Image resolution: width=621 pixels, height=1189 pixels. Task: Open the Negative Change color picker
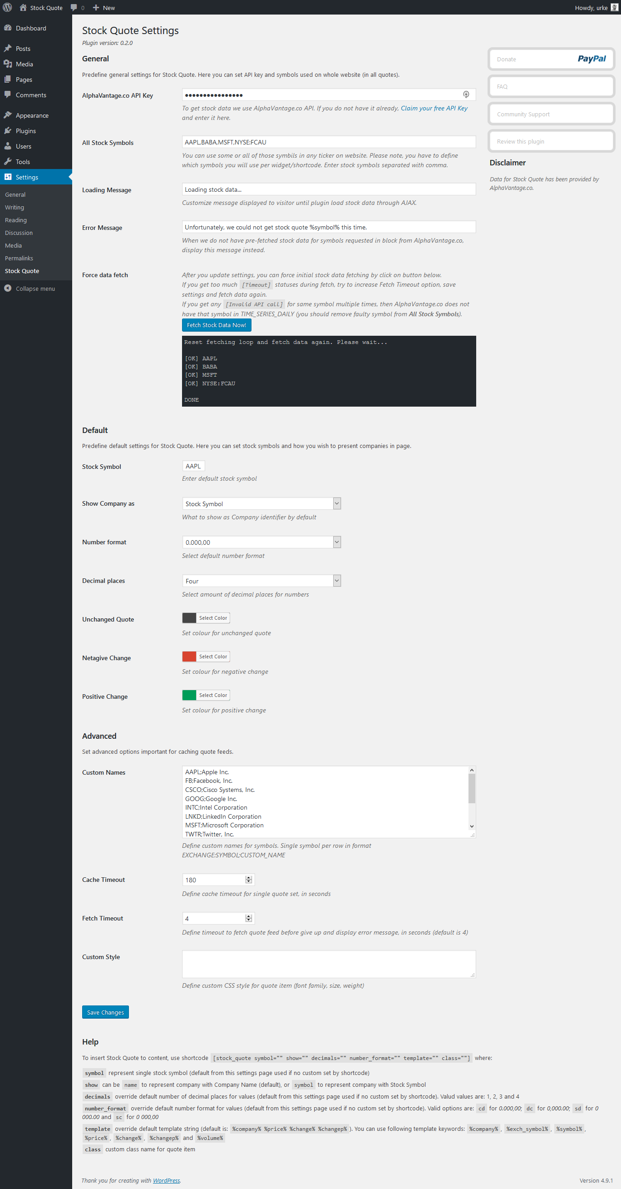(206, 657)
